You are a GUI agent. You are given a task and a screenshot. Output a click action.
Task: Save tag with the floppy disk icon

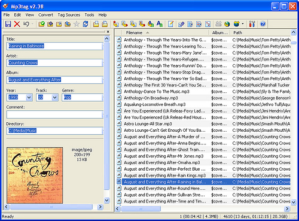(8, 24)
